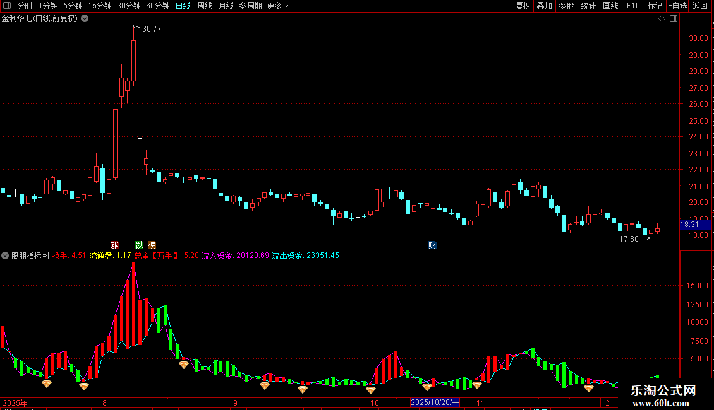Switch to 周线 weekly chart
714x410 pixels.
pos(205,6)
